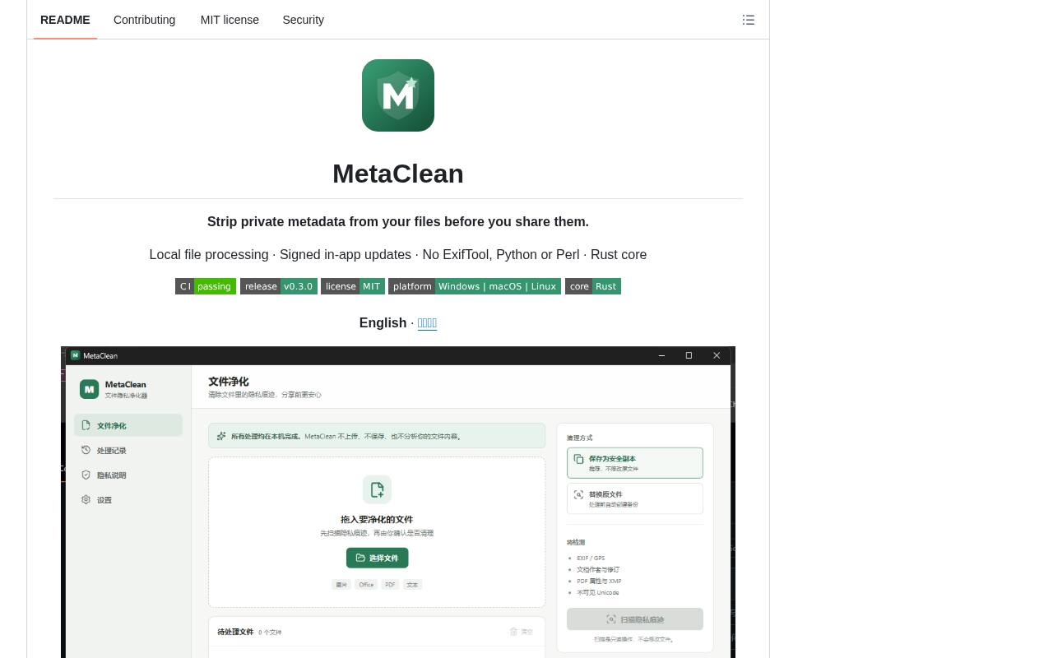This screenshot has width=1053, height=658.
Task: Open the MIT license tab
Action: click(x=230, y=20)
